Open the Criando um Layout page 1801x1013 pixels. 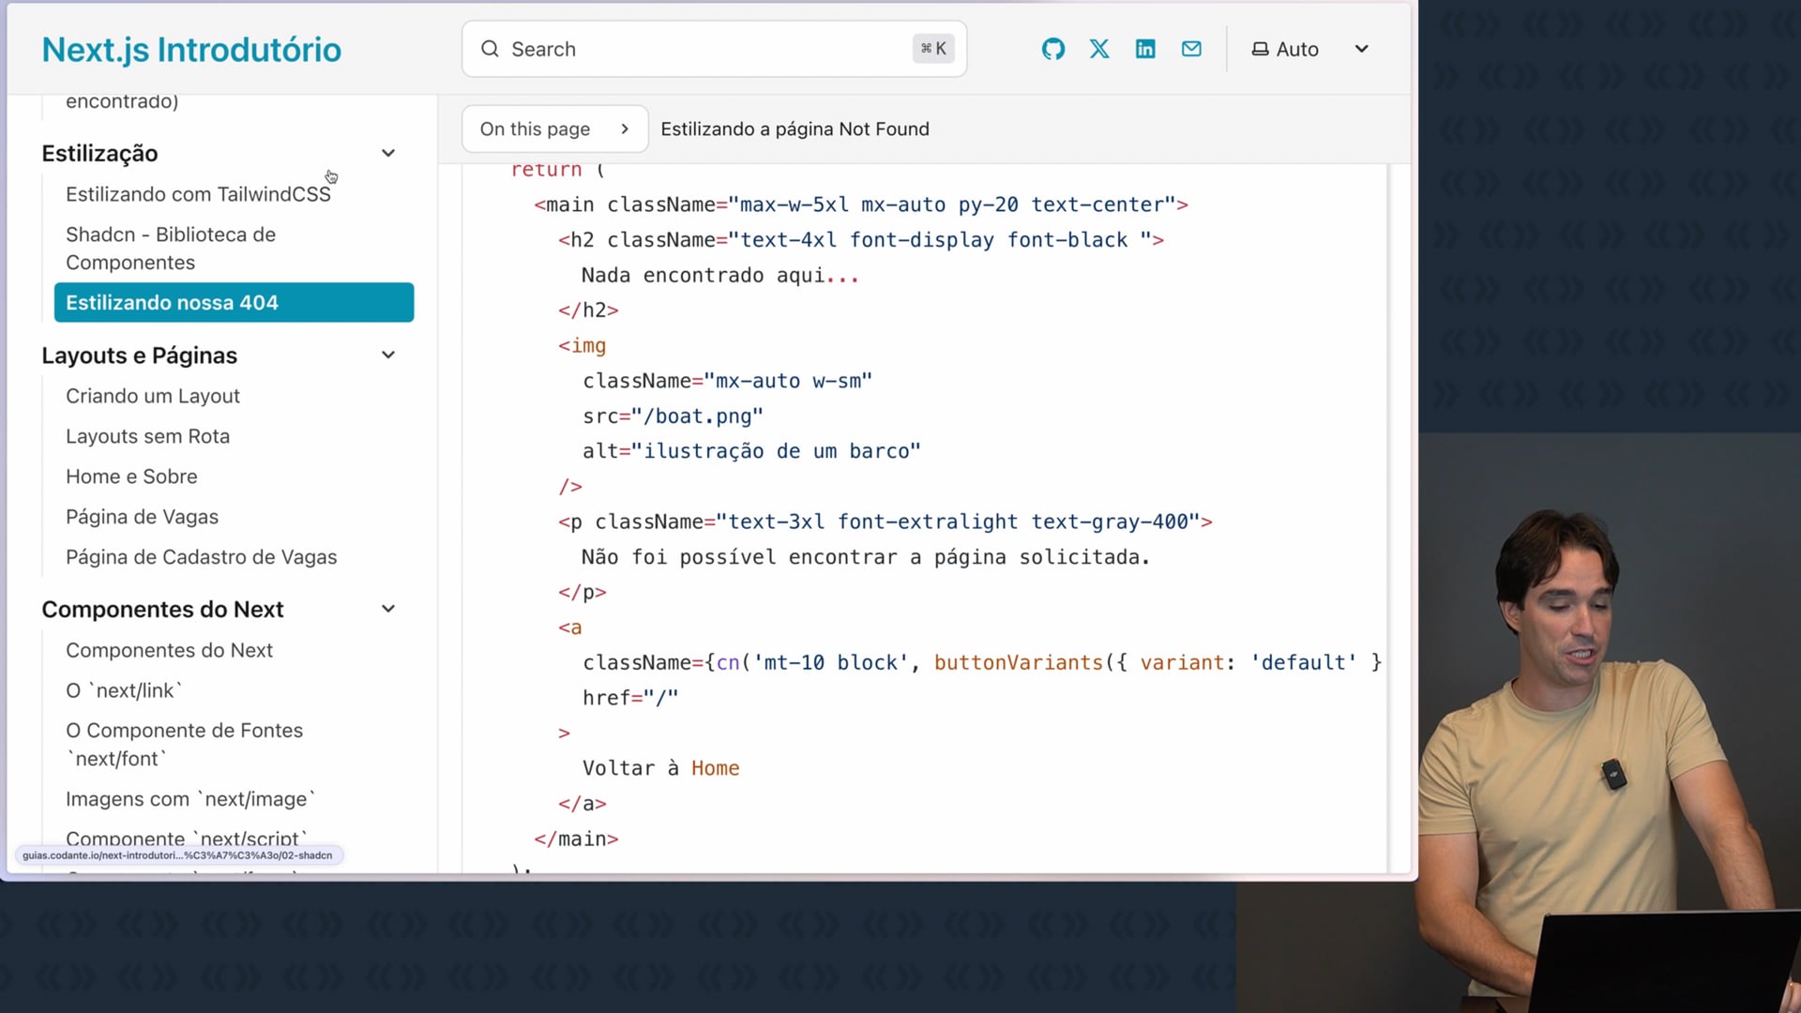[153, 396]
